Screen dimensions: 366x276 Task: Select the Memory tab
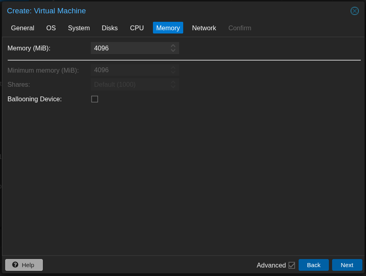pos(168,28)
